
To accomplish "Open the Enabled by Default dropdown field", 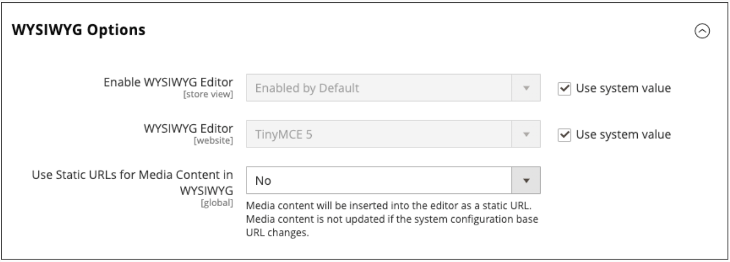I will 379,88.
